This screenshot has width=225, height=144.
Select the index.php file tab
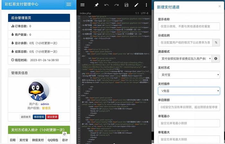click(x=85, y=13)
